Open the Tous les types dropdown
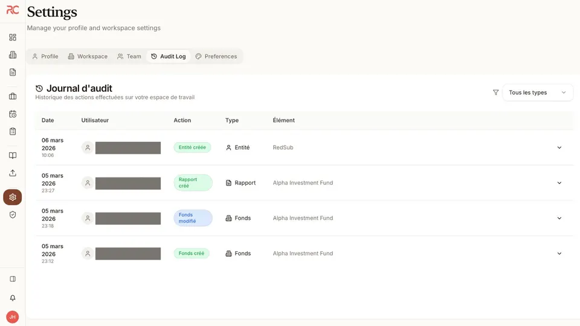Screen dimensions: 580x326 click(538, 92)
